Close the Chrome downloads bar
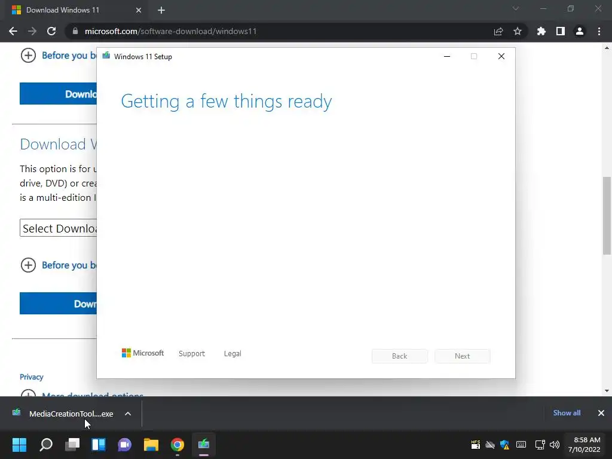The width and height of the screenshot is (612, 459). click(601, 413)
